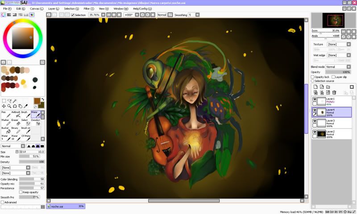Image resolution: width=357 pixels, height=214 pixels.
Task: Select the Pen tool
Action: coord(6,115)
